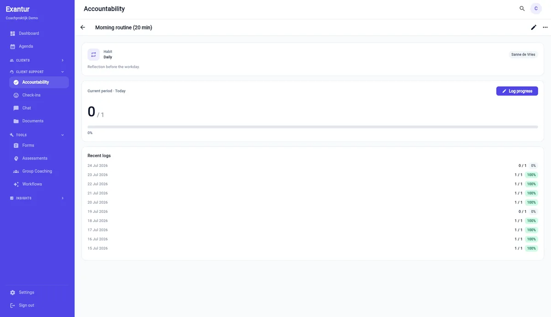Image resolution: width=551 pixels, height=317 pixels.
Task: Click the 100% badge for 18 Jul 2026
Action: pyautogui.click(x=532, y=221)
